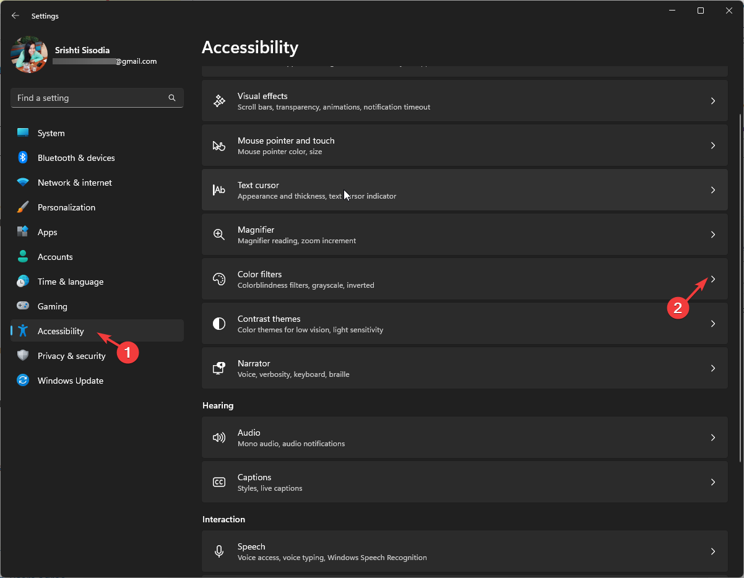Open Bluetooth & devices in sidebar
744x578 pixels.
pyautogui.click(x=76, y=158)
